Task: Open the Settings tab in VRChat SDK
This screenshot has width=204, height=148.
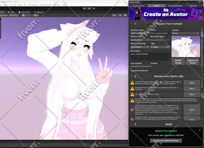Action: (x=193, y=6)
